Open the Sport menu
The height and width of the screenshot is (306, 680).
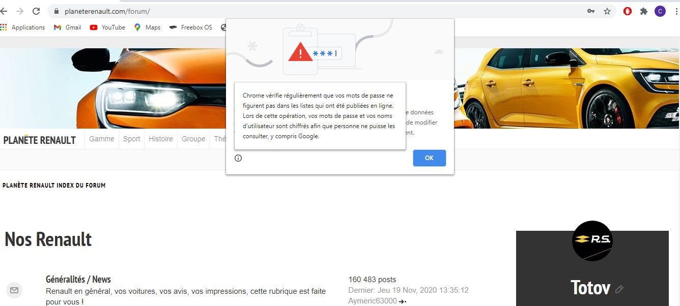click(131, 139)
